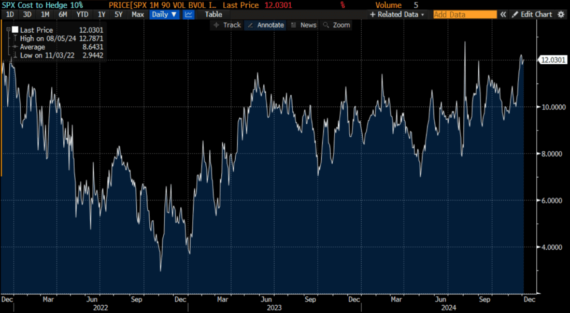Select the 1Y time range
Image resolution: width=570 pixels, height=313 pixels.
[x=102, y=15]
